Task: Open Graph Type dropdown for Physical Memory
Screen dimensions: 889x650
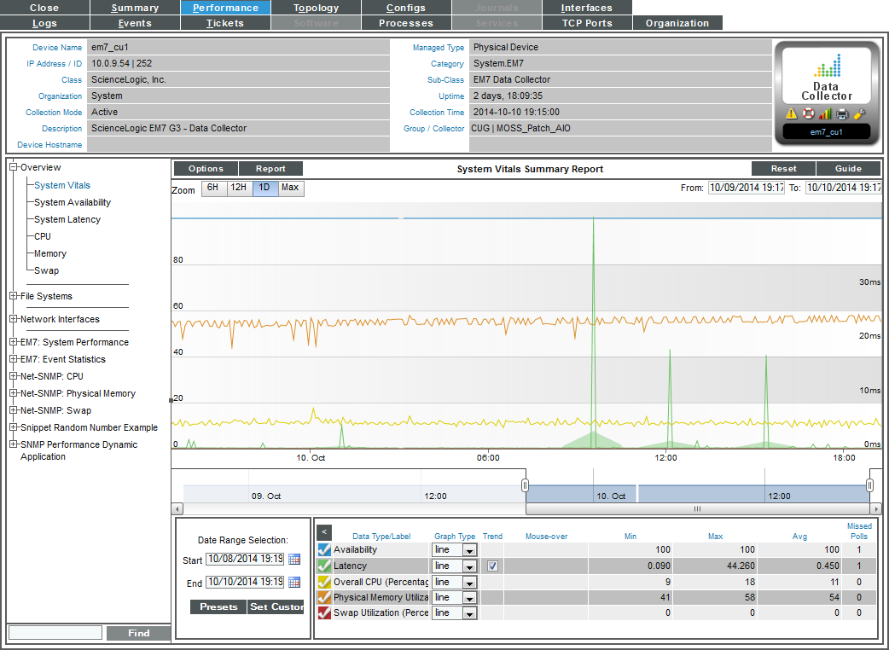Action: pos(455,597)
